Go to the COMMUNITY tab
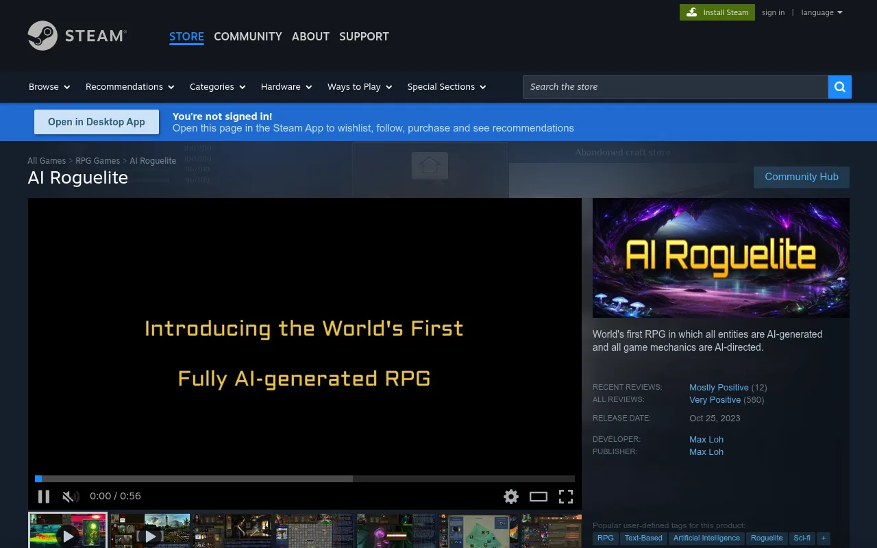This screenshot has width=877, height=548. click(248, 37)
